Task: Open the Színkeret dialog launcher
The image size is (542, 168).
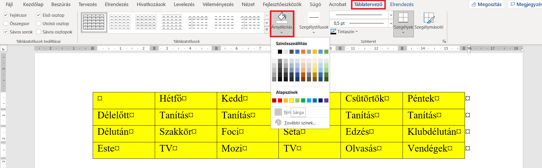Action: point(444,41)
